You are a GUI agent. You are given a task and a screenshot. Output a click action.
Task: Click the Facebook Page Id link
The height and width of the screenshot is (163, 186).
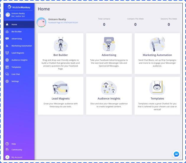pos(63,23)
